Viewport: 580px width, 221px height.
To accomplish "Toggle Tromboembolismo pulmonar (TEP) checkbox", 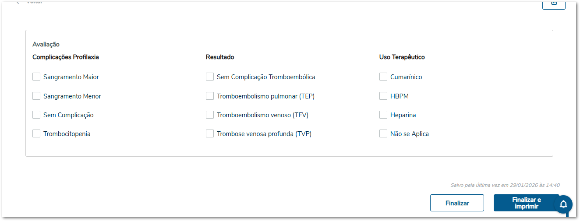I will [x=210, y=96].
